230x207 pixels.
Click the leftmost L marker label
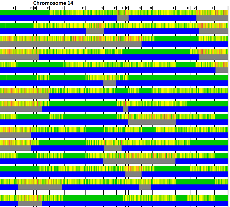point(14,8)
